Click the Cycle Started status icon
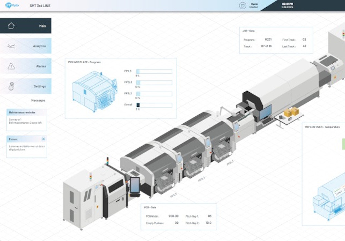 [243, 5]
